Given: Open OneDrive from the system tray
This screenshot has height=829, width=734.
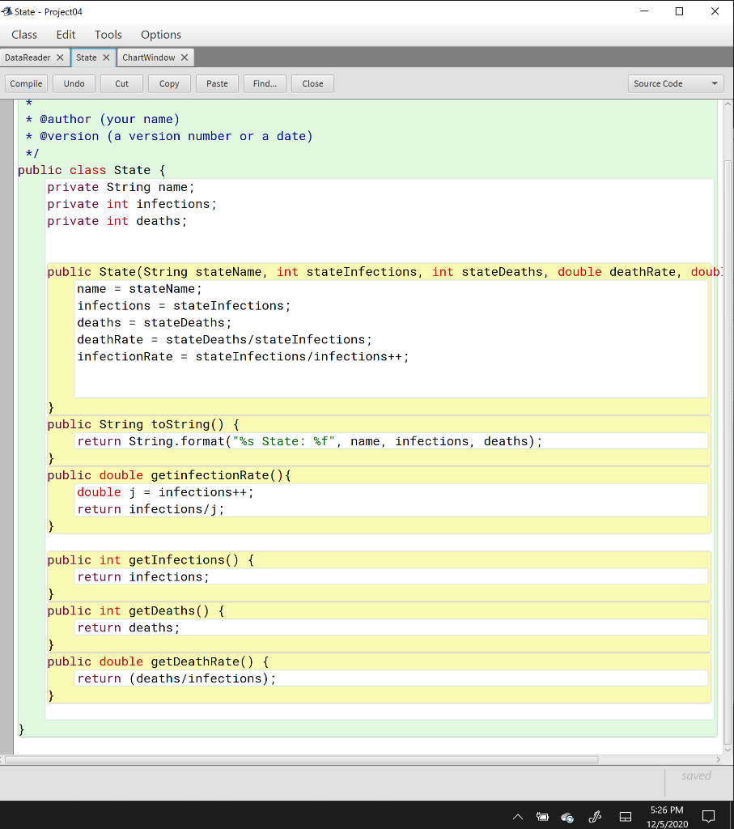Looking at the screenshot, I should click(x=567, y=817).
